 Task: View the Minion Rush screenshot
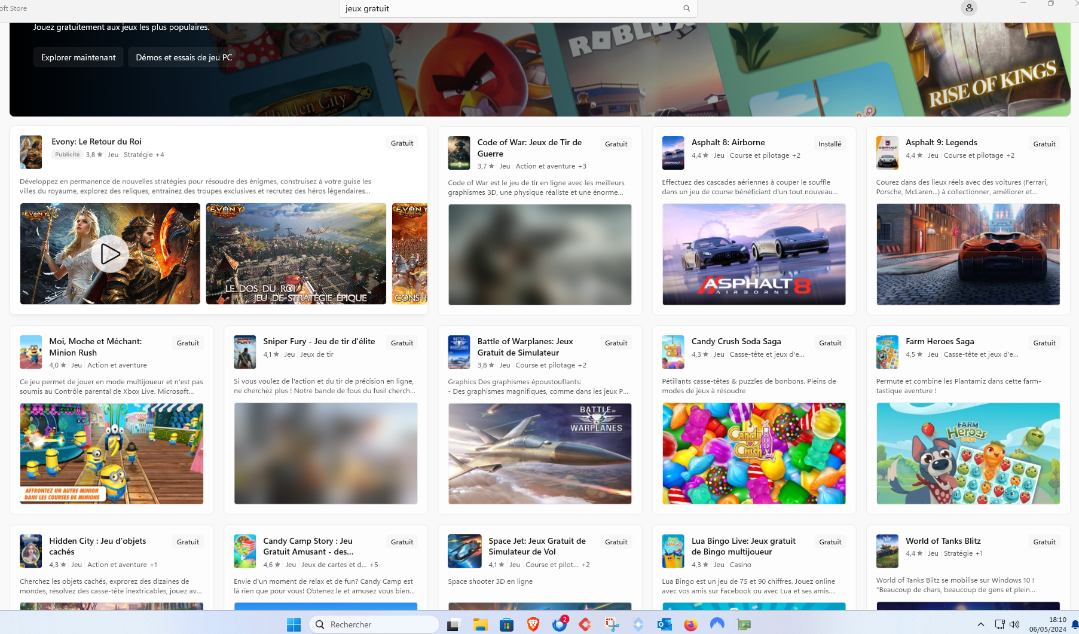pos(112,454)
